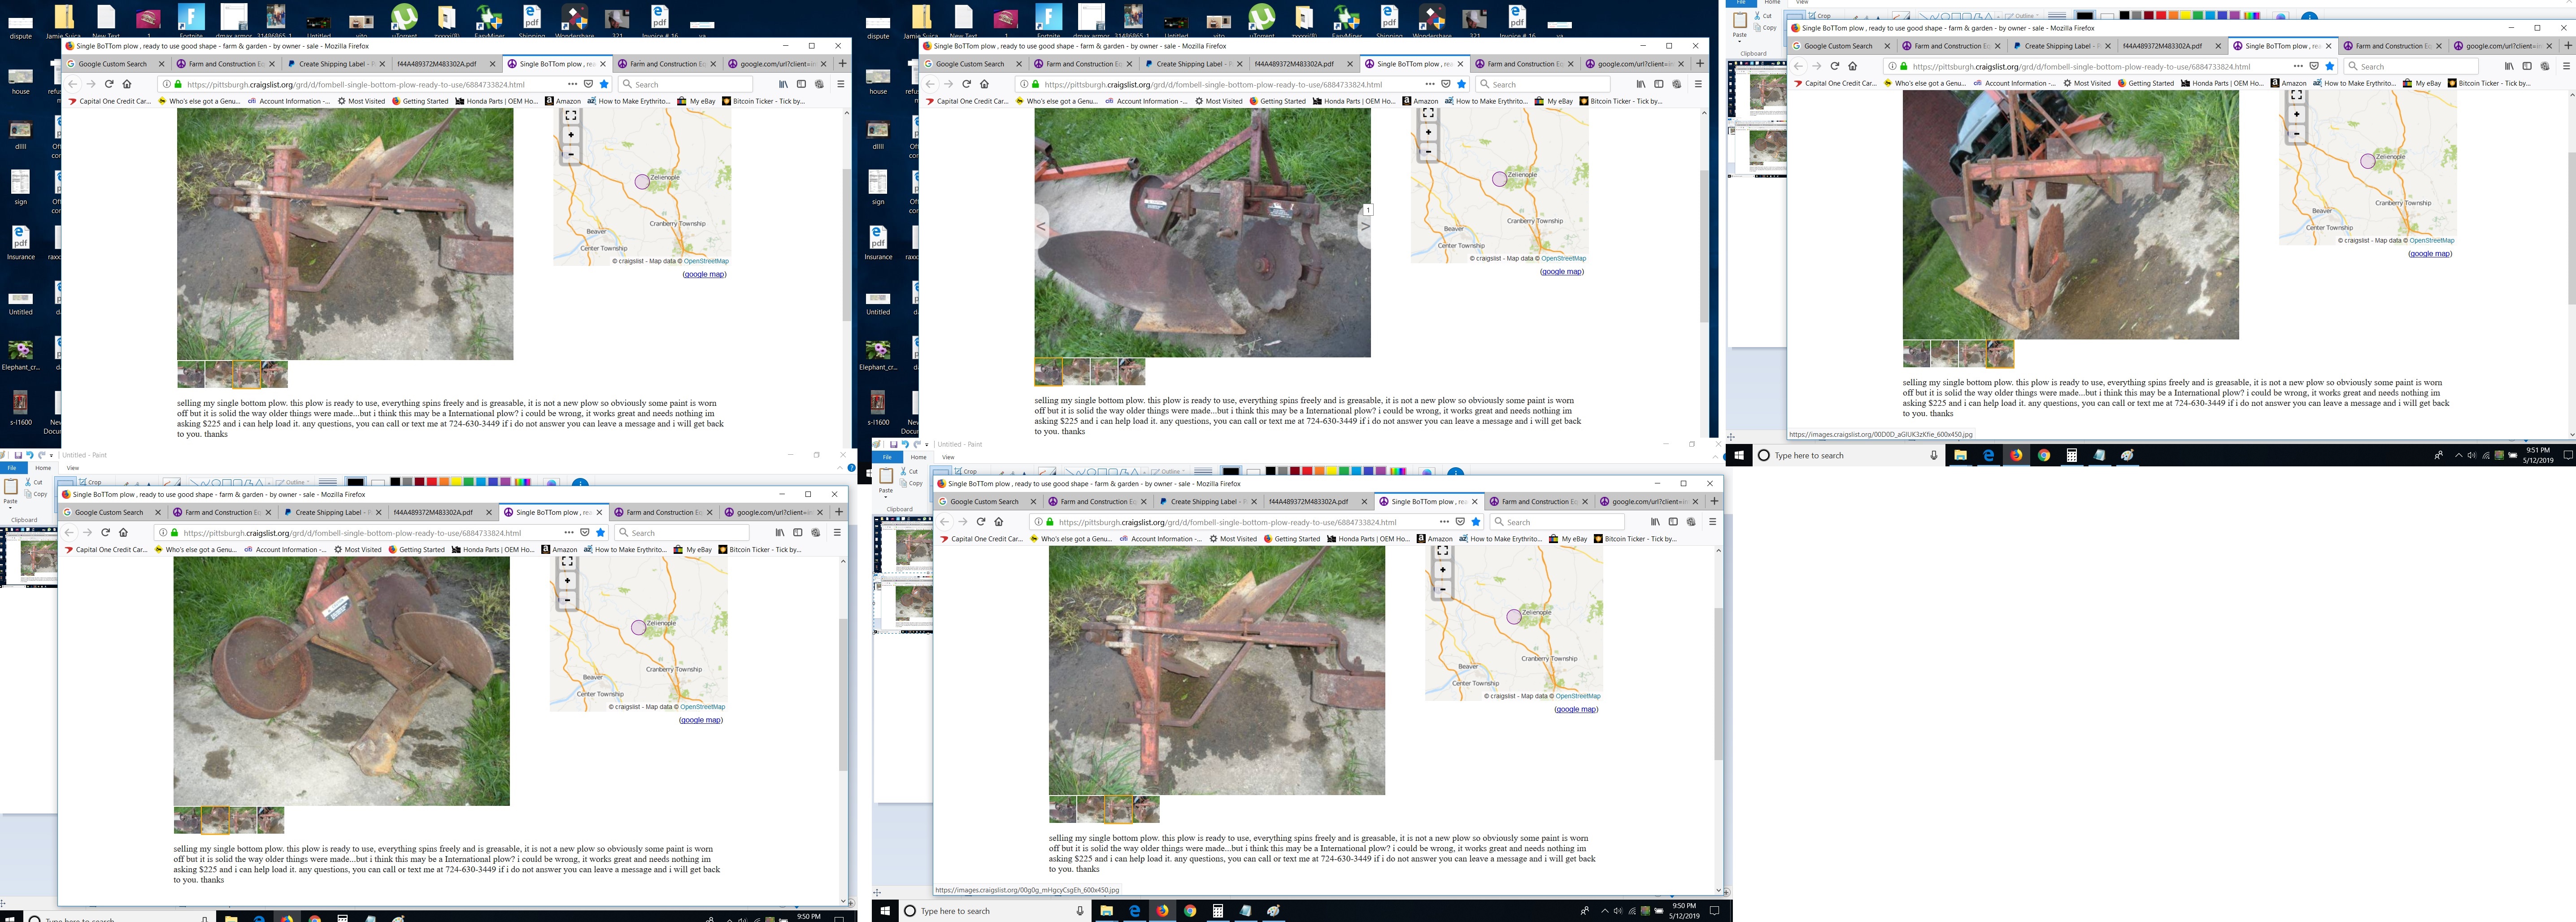The width and height of the screenshot is (2576, 922).
Task: Select fourth thumbnail in Firefox showing 00g0g status URL
Action: [x=1146, y=809]
